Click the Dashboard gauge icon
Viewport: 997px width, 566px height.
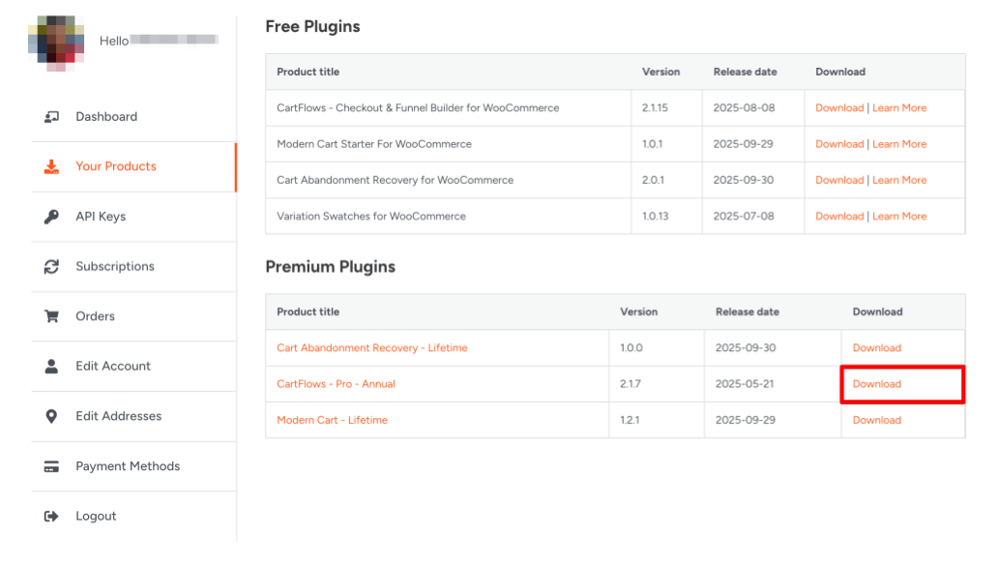[x=51, y=117]
